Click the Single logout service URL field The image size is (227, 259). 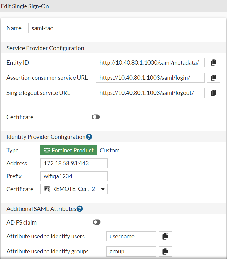point(150,93)
